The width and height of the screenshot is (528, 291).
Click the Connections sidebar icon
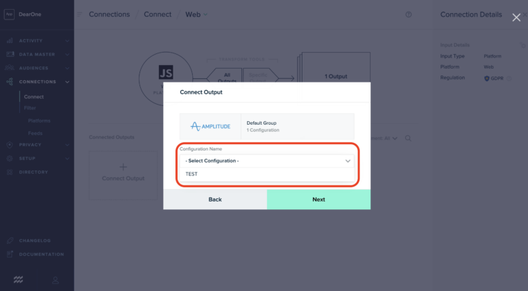(x=10, y=82)
